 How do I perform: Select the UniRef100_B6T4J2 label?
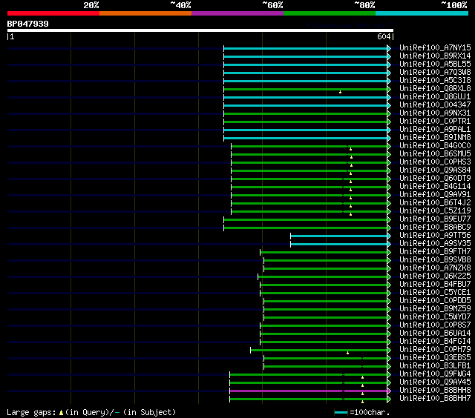pos(435,203)
